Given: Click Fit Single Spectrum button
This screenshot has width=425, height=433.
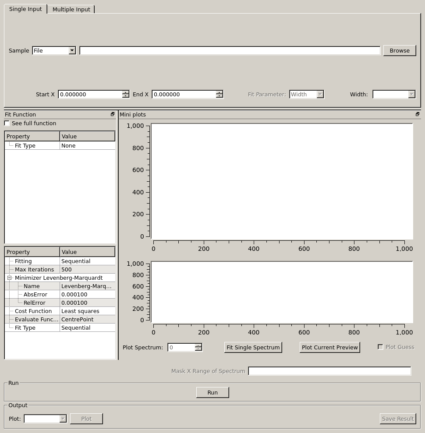Looking at the screenshot, I should tap(253, 348).
